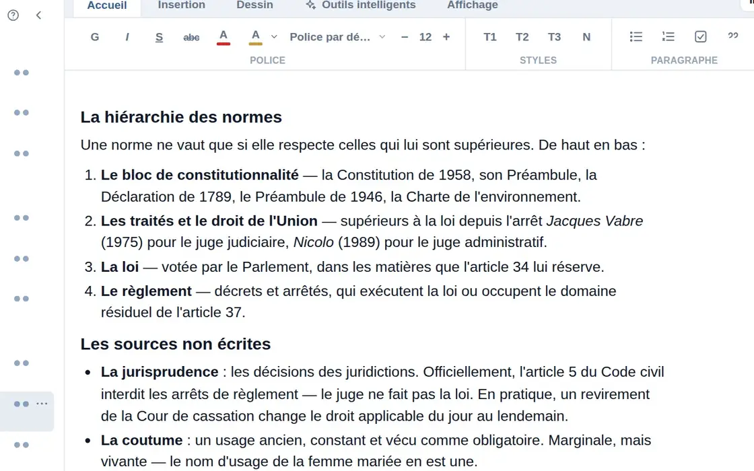Insert a numbered list
Viewport: 754px width, 471px height.
pyautogui.click(x=668, y=37)
